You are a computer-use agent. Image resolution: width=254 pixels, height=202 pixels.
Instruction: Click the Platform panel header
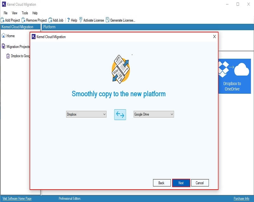[148, 27]
